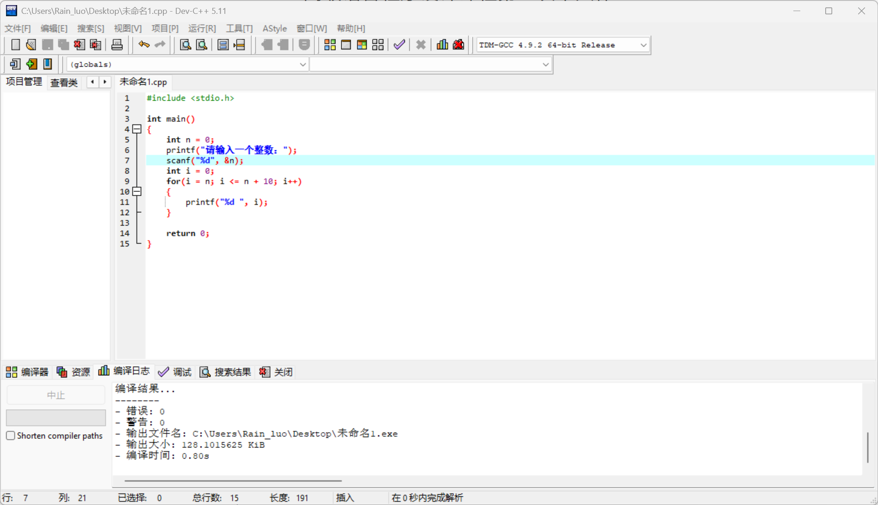Redo the last undone edit
Viewport: 878px width, 505px height.
[x=160, y=45]
